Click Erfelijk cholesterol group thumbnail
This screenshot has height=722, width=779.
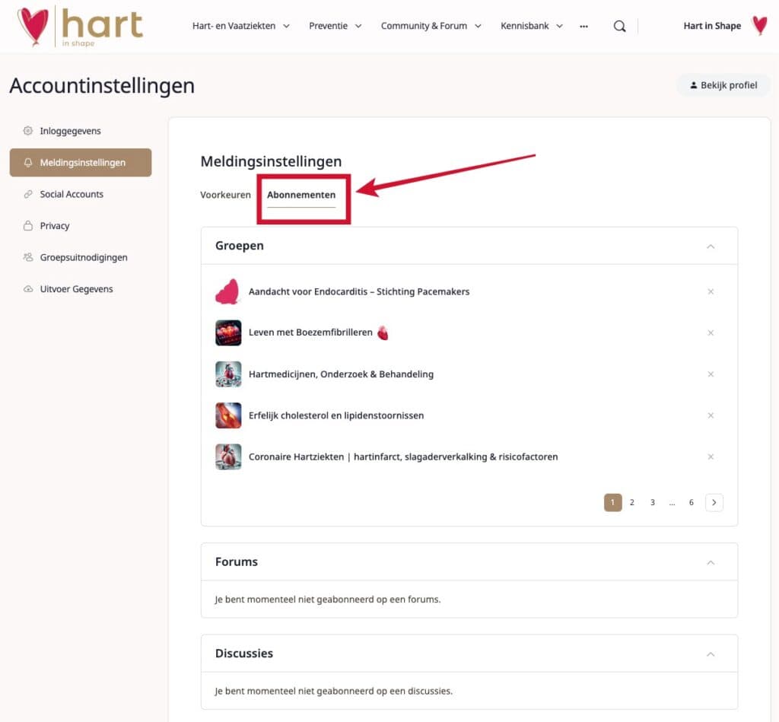point(228,415)
